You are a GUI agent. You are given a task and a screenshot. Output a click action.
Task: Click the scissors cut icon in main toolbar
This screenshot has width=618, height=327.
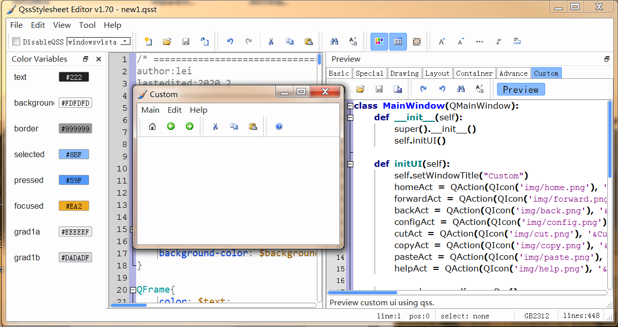pyautogui.click(x=271, y=41)
